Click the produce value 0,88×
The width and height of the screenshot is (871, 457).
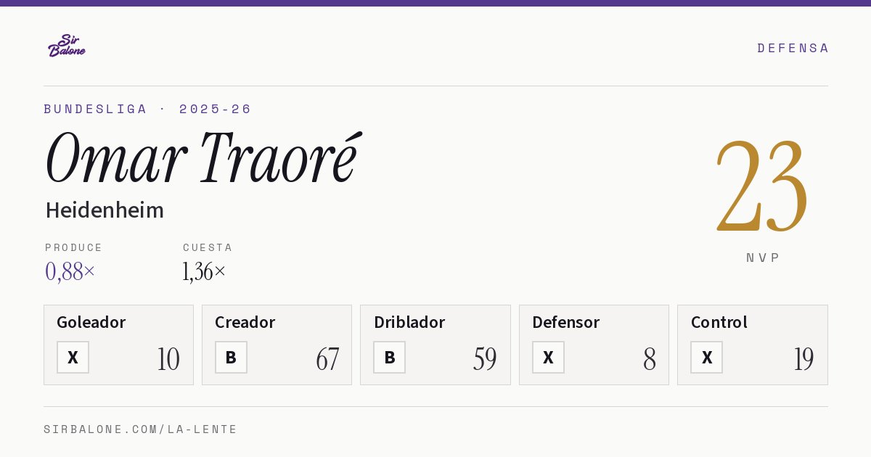70,271
